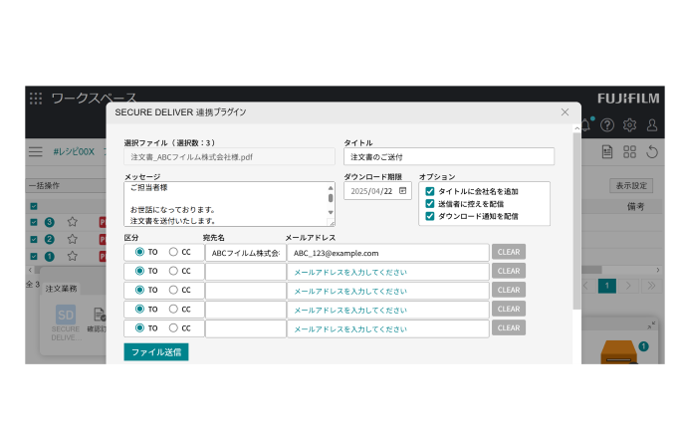The image size is (683, 429).
Task: Select CC radio in first recipient row
Action: (x=173, y=252)
